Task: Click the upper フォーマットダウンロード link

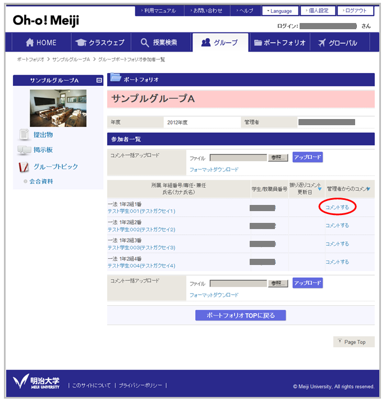Action: tap(214, 170)
